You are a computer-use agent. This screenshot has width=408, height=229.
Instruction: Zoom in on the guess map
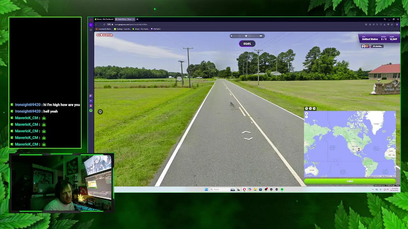(306, 113)
